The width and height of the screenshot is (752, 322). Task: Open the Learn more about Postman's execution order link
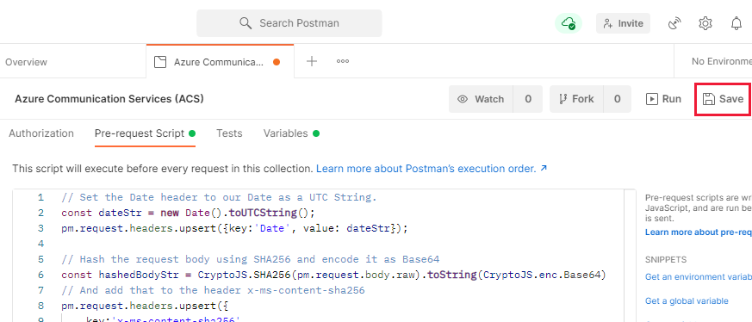click(432, 169)
